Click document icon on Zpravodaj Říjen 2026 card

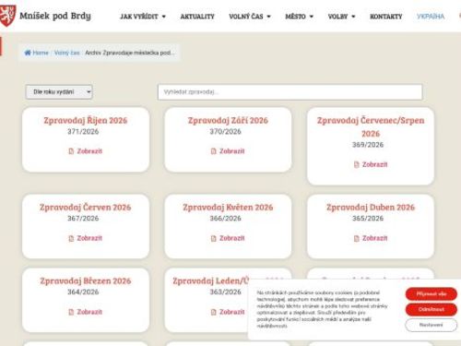click(x=71, y=151)
